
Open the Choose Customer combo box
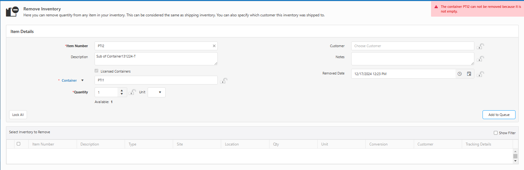412,46
